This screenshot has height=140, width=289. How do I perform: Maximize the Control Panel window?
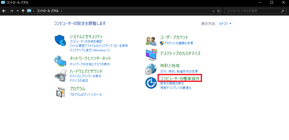pos(272,3)
